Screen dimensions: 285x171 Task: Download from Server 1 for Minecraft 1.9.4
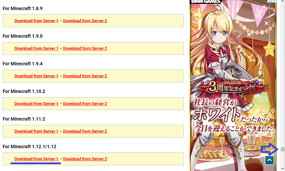click(36, 76)
